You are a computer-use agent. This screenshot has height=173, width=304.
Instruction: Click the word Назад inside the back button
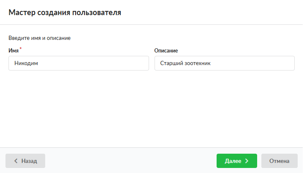29,161
